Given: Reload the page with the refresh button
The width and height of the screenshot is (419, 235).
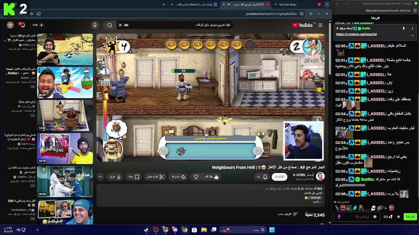Looking at the screenshot, I should click(x=311, y=14).
